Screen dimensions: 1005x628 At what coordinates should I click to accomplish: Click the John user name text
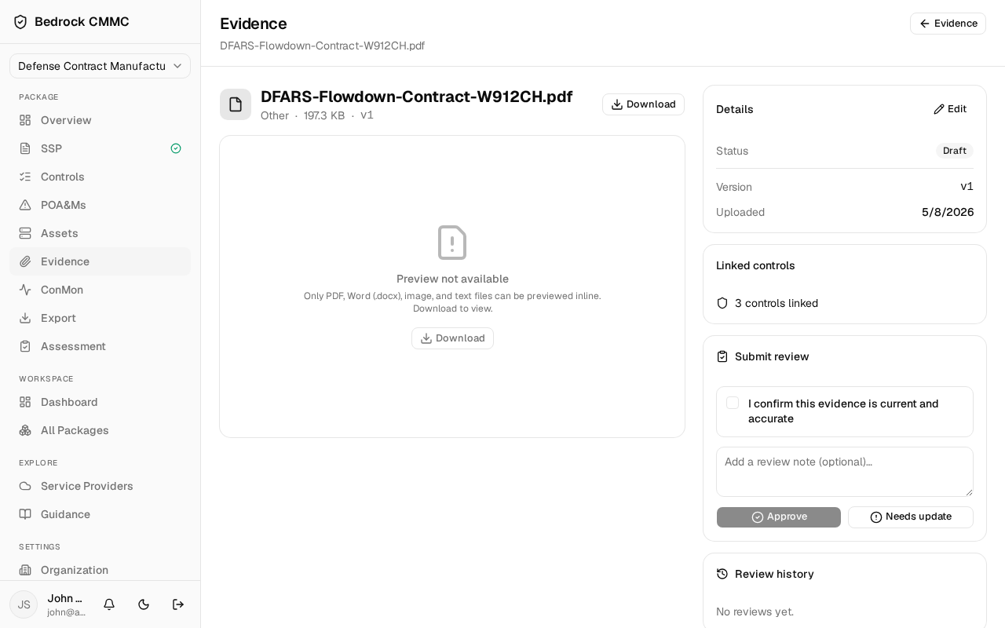pyautogui.click(x=65, y=598)
